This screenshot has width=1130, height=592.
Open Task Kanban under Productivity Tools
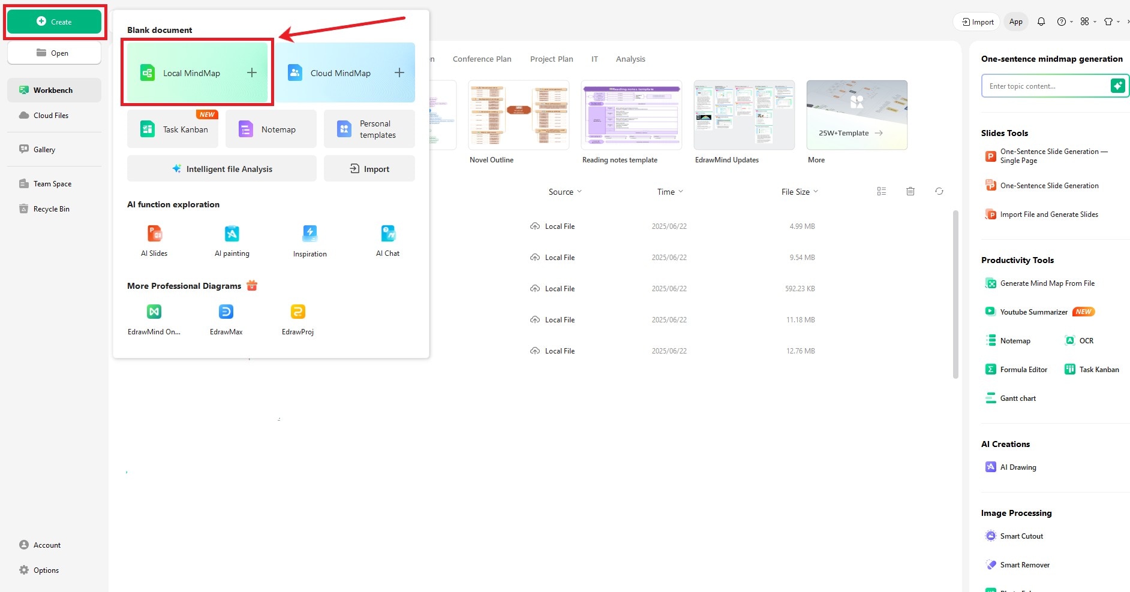pyautogui.click(x=1092, y=370)
